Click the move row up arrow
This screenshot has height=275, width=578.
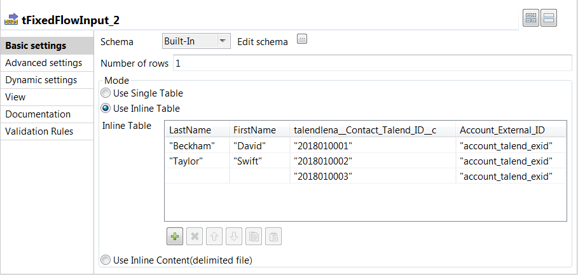coord(214,237)
